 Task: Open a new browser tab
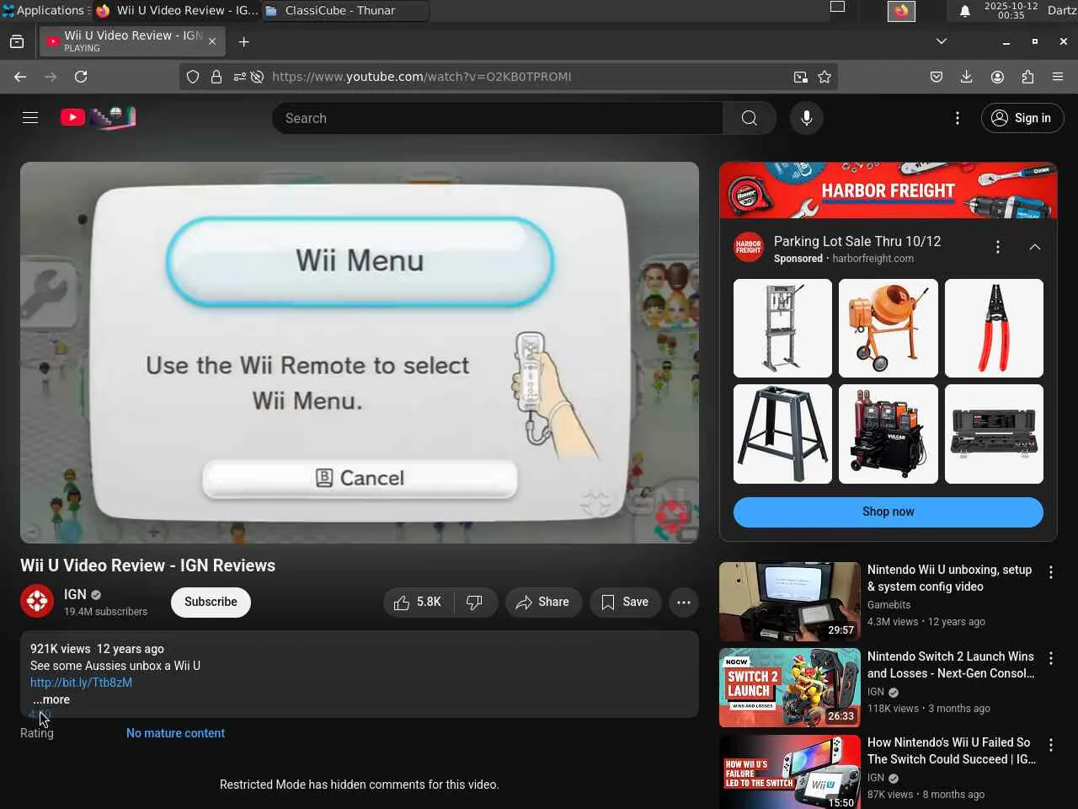pyautogui.click(x=244, y=41)
